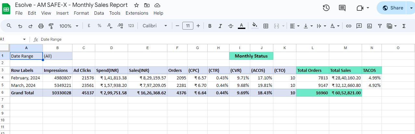The image size is (415, 134).
Task: Create a filter
Action: (x=380, y=26)
